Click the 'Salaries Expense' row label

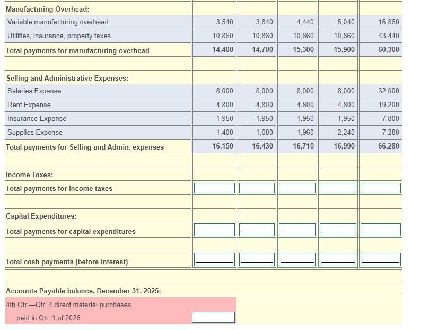[x=34, y=91]
